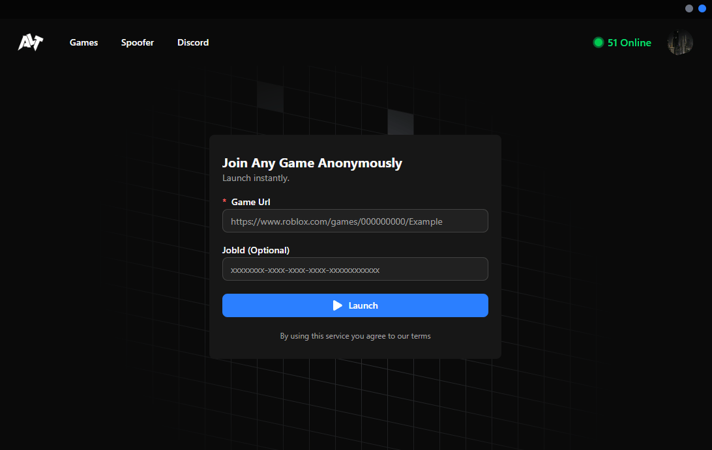Viewport: 712px width, 450px height.
Task: Click the red required asterisk
Action: (x=224, y=203)
